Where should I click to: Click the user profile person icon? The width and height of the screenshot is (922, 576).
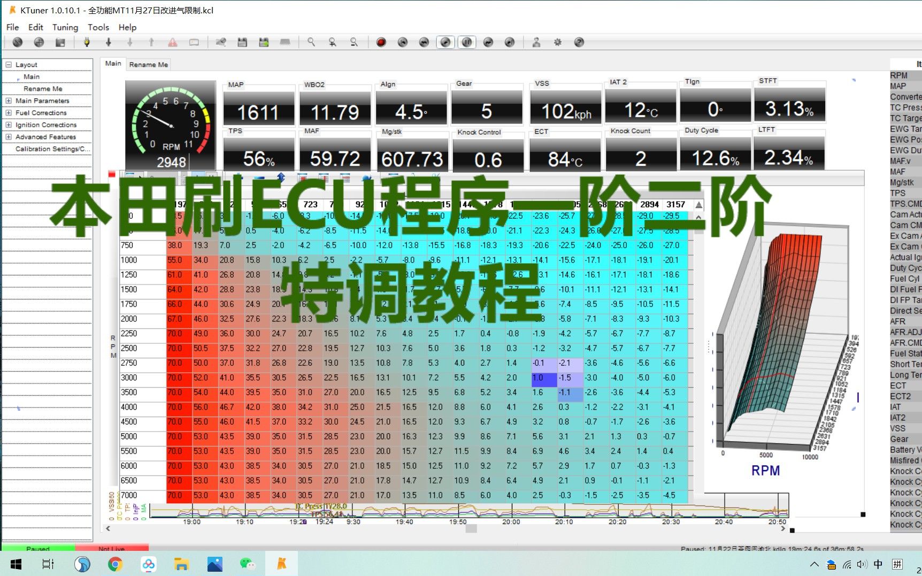pyautogui.click(x=536, y=42)
